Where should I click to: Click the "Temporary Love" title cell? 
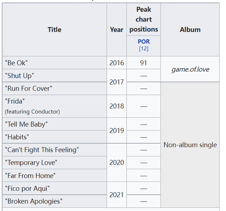coord(31,162)
